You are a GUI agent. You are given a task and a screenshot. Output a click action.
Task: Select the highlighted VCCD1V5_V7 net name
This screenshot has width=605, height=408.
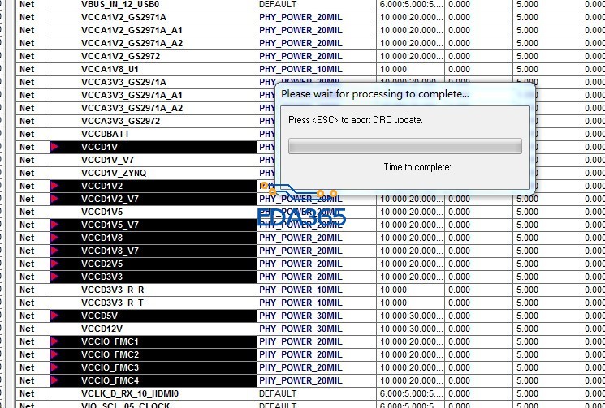(x=110, y=225)
